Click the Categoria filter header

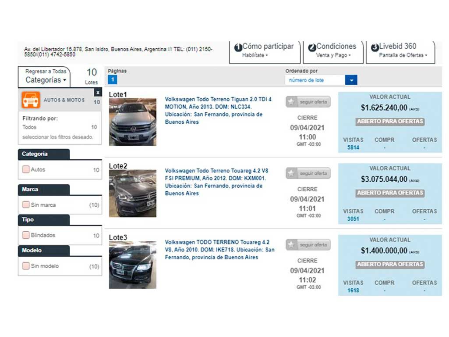pyautogui.click(x=44, y=154)
